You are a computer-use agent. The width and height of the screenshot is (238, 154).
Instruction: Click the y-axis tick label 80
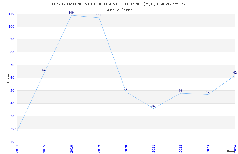(x=12, y=52)
